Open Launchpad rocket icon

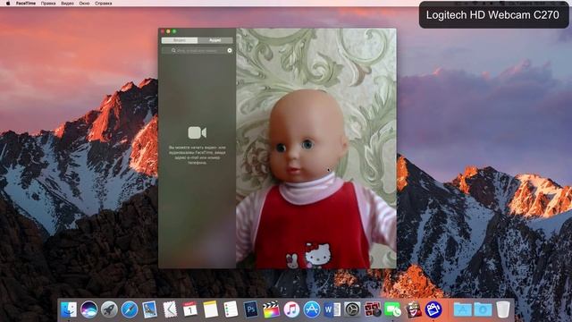click(109, 309)
